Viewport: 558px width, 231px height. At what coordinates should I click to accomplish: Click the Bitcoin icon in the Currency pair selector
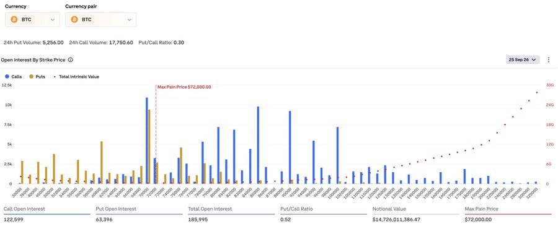tap(74, 20)
